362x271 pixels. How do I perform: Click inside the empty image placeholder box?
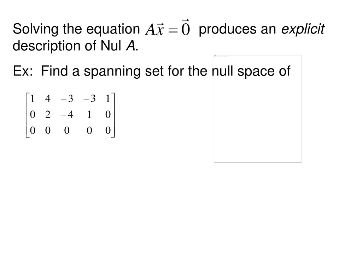258,109
